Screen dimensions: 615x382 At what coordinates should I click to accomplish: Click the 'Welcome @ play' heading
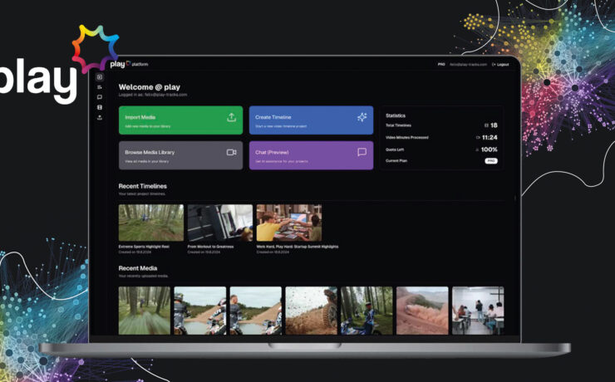pyautogui.click(x=150, y=87)
